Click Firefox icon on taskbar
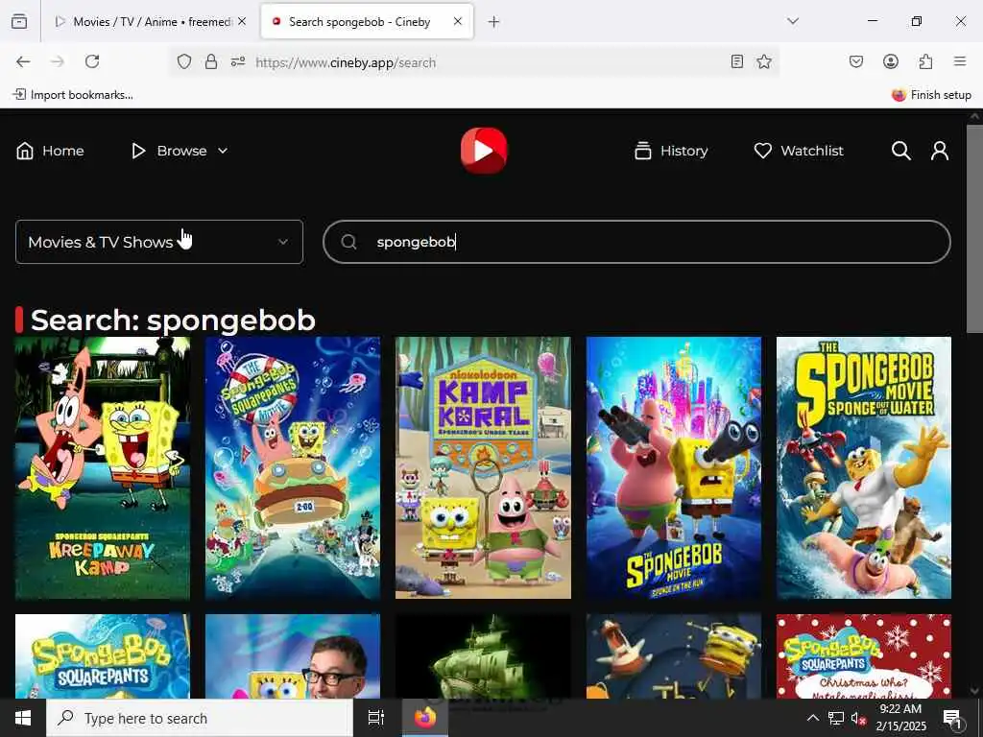This screenshot has width=983, height=737. click(424, 718)
